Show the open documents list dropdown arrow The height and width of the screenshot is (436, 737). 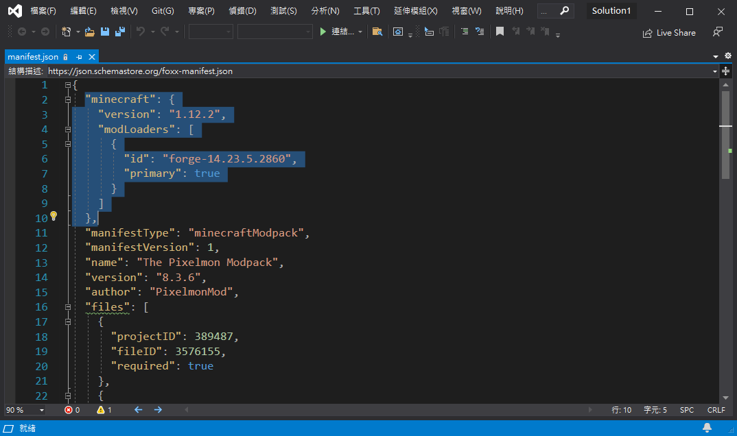pyautogui.click(x=715, y=56)
